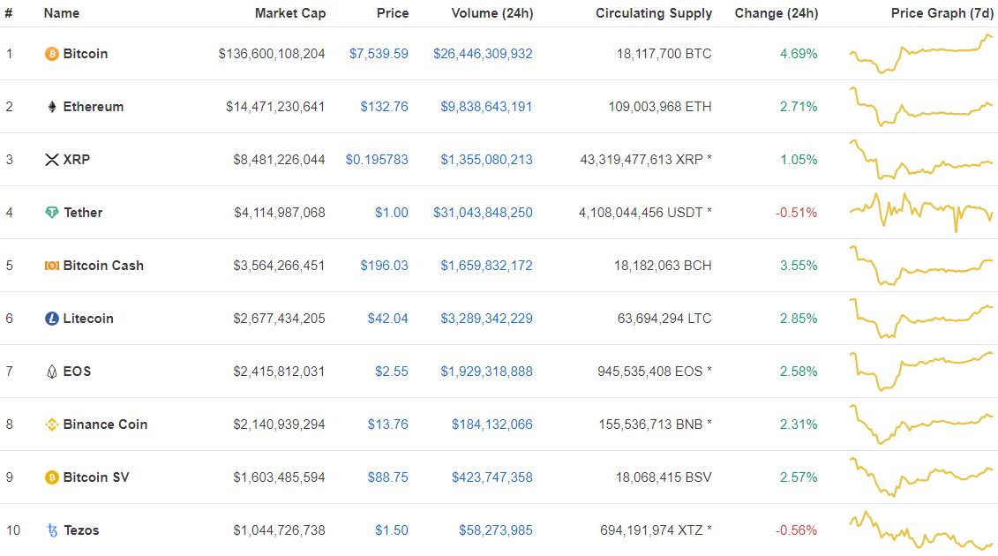Open Binance Coin 7-day price graph

[x=921, y=424]
